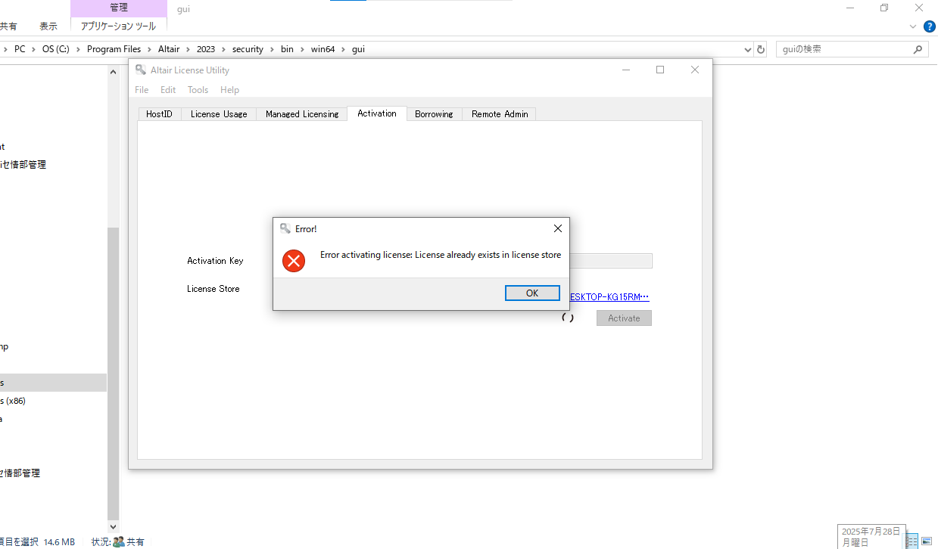Go to Altair in the breadcrumb

click(x=169, y=49)
